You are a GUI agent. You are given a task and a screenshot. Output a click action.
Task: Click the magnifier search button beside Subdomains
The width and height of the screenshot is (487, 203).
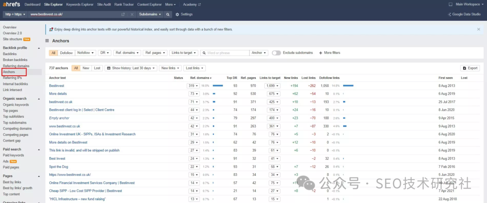click(168, 14)
